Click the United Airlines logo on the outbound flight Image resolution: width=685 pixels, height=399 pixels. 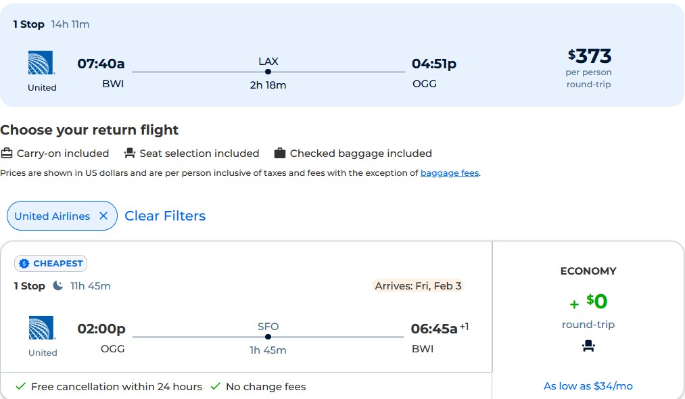pos(42,63)
